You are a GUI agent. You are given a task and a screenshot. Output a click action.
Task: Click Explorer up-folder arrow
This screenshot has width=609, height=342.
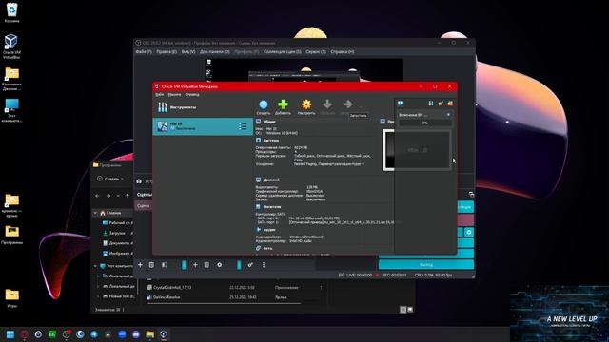click(x=127, y=196)
